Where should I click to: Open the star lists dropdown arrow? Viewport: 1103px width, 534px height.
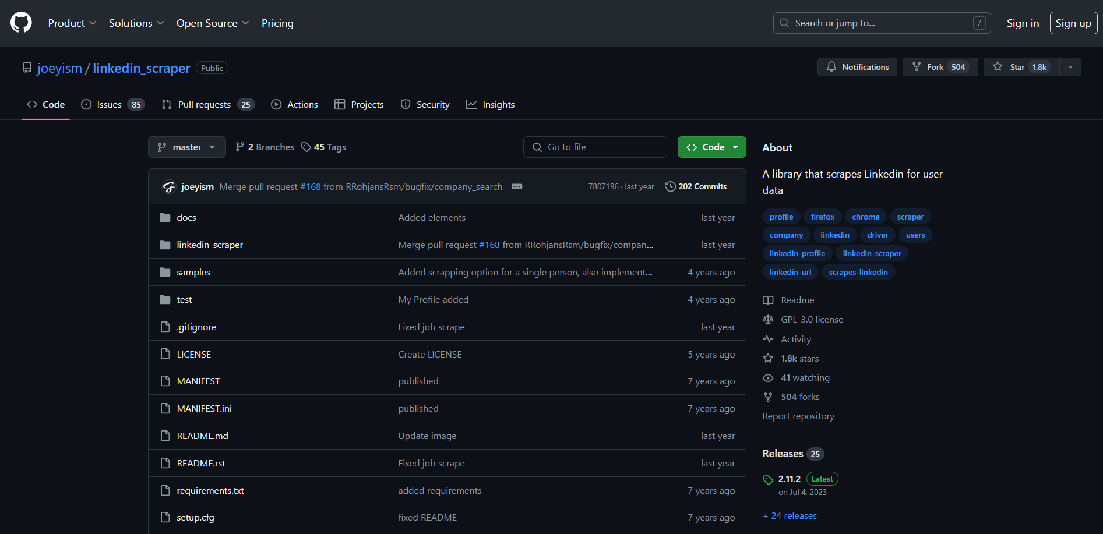[x=1070, y=67]
